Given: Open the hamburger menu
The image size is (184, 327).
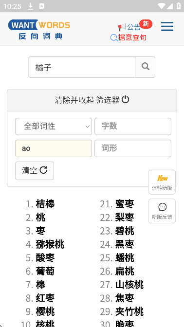Looking at the screenshot, I should click(167, 26).
